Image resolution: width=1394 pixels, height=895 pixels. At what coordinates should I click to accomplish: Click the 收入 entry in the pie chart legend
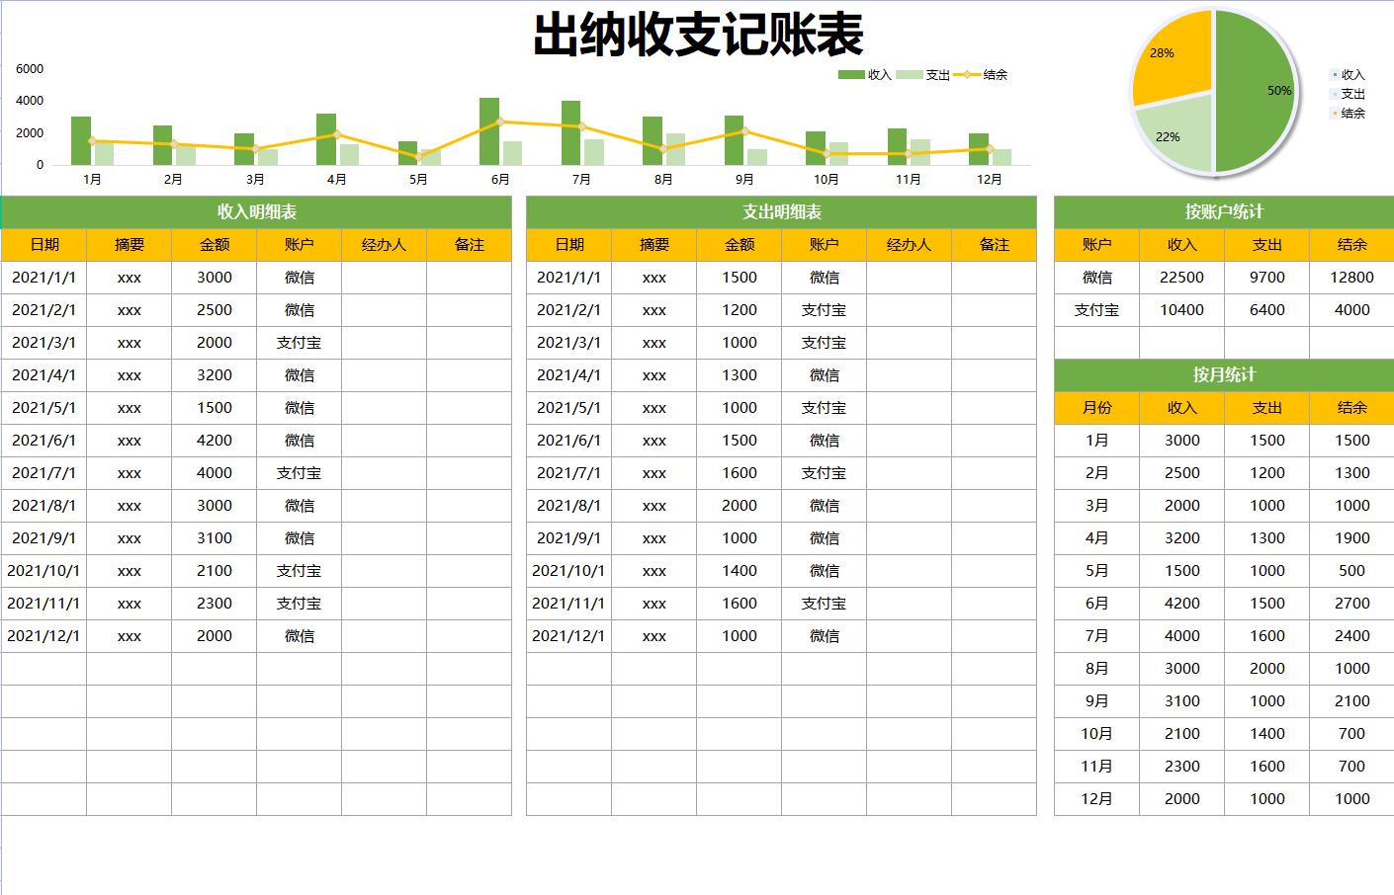[1351, 74]
